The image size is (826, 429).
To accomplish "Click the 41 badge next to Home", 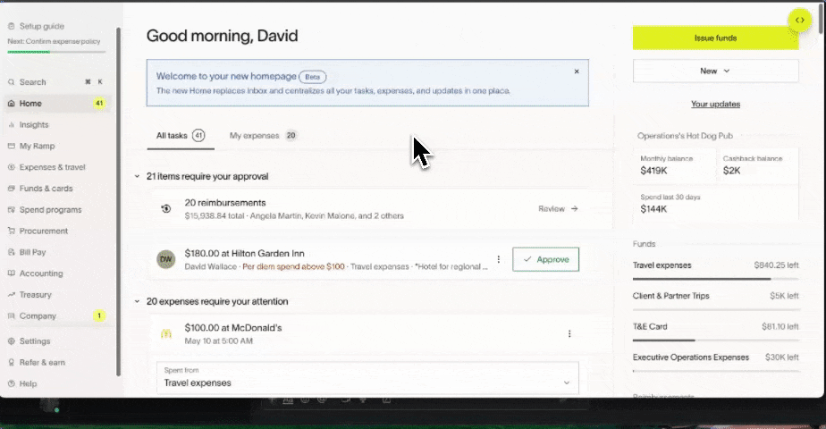I will (x=99, y=103).
